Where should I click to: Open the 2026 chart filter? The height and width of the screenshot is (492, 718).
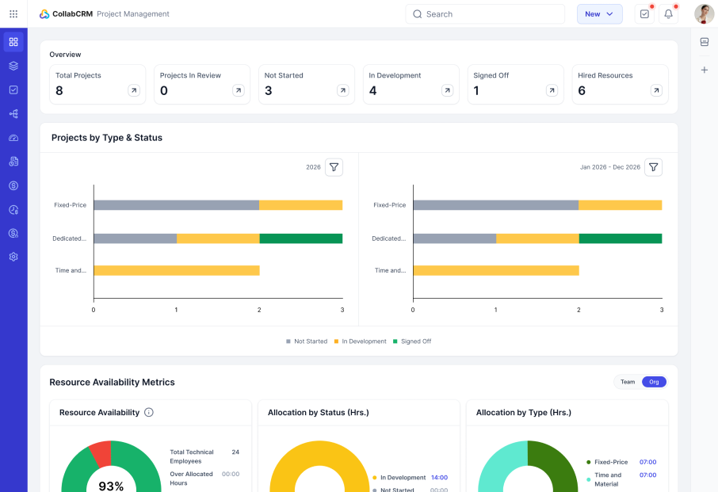pyautogui.click(x=334, y=167)
